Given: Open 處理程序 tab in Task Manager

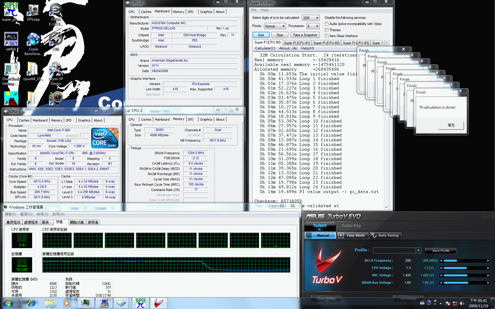Looking at the screenshot, I should pyautogui.click(x=31, y=222).
